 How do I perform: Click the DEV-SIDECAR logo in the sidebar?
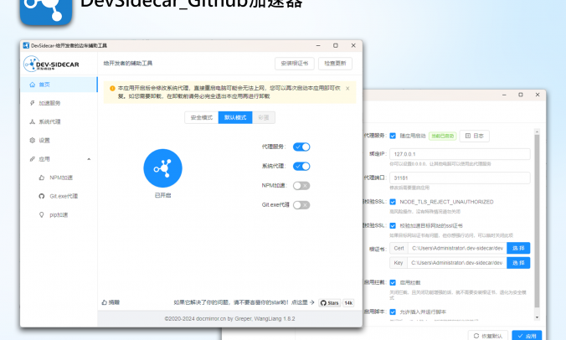coord(51,64)
